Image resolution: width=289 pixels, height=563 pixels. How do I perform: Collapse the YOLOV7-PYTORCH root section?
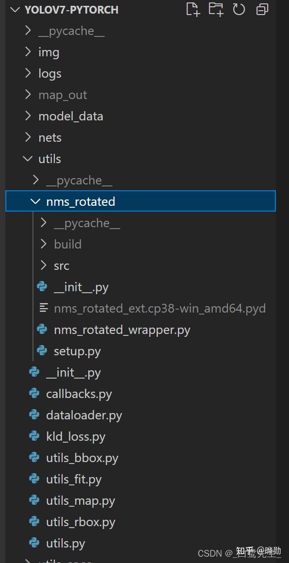16,10
